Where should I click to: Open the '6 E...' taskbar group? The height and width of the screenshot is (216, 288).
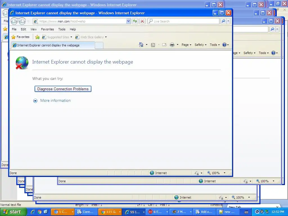tap(158, 212)
